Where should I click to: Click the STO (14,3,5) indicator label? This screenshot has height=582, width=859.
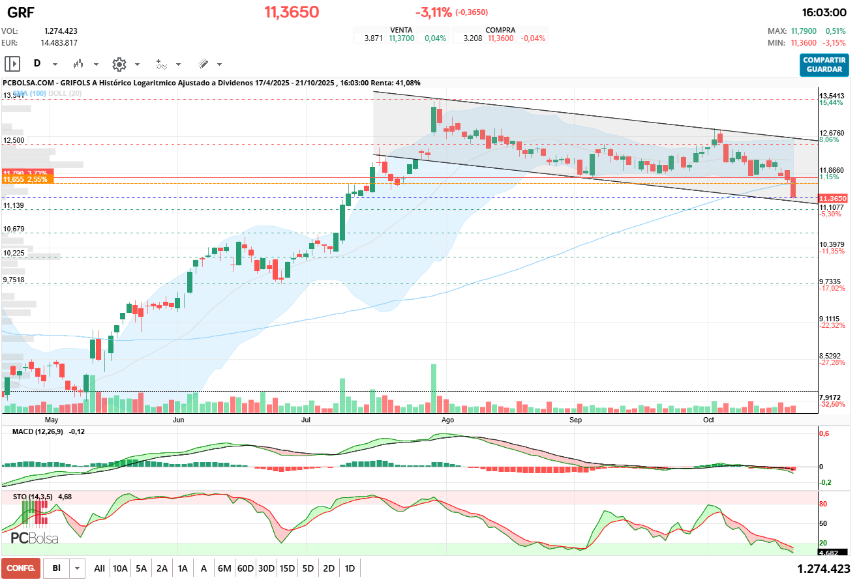pos(33,497)
